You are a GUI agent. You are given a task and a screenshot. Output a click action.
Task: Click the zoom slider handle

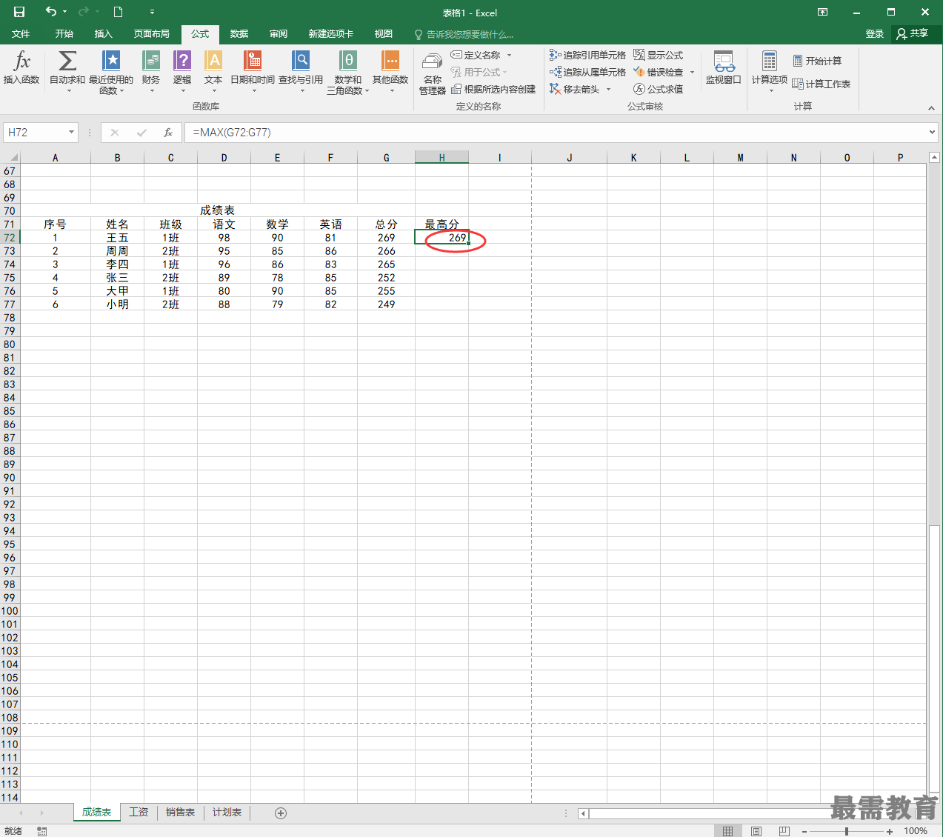[x=847, y=831]
